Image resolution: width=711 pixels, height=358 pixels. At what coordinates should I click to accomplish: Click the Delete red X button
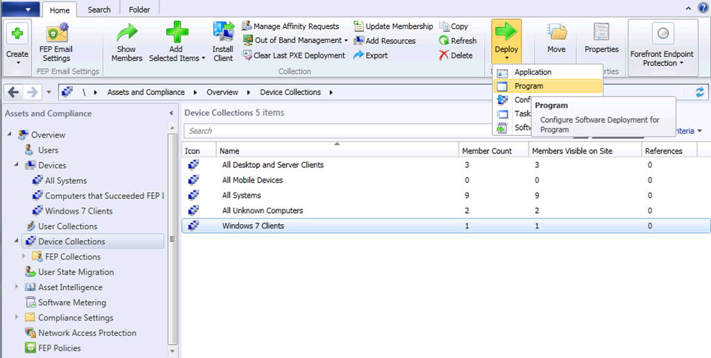(x=455, y=56)
